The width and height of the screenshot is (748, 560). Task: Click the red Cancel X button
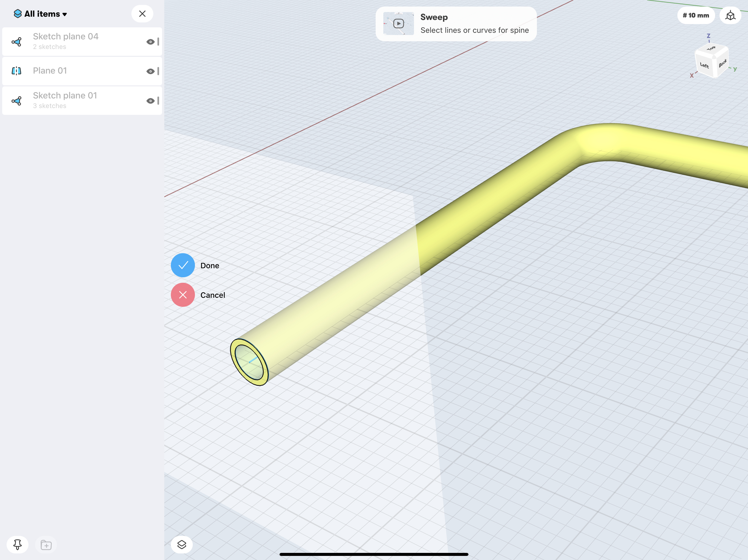pyautogui.click(x=183, y=295)
